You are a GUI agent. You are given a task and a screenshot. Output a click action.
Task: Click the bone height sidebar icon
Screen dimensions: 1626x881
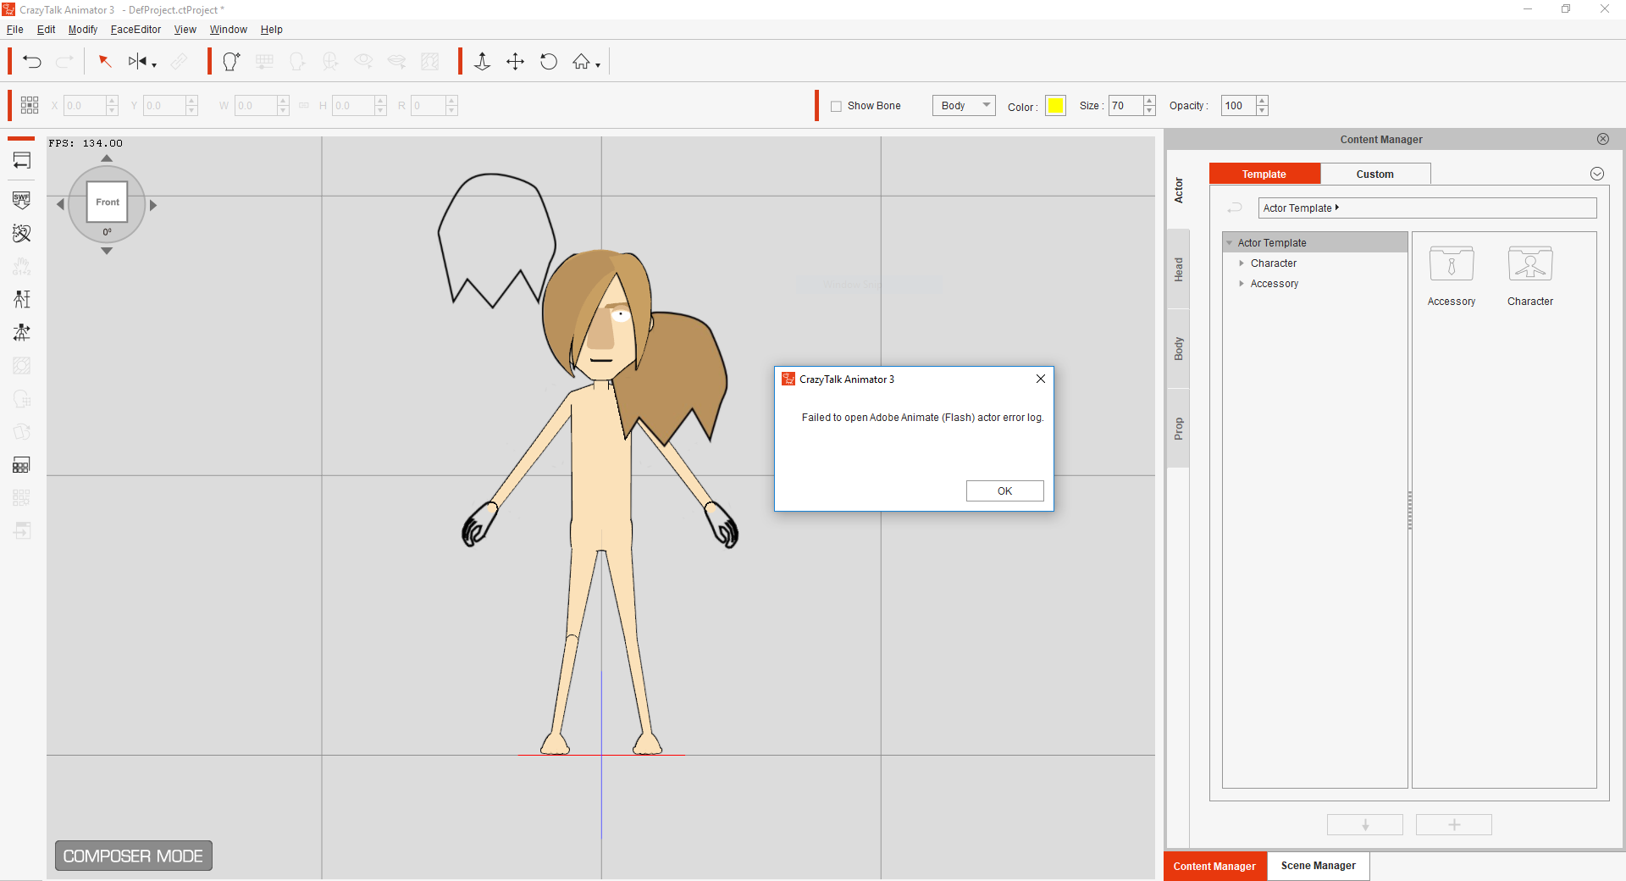tap(22, 299)
